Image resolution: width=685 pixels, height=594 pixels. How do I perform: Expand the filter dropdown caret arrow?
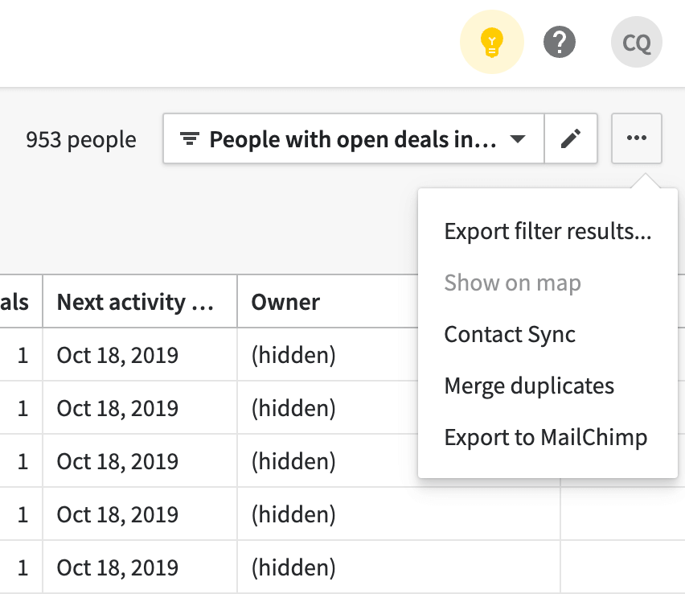coord(518,139)
